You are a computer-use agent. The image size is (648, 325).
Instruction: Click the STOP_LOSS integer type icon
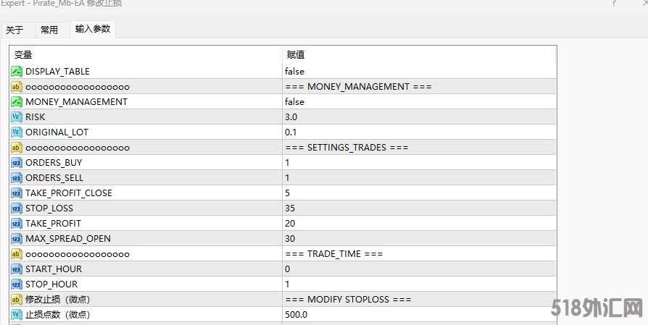pyautogui.click(x=17, y=208)
